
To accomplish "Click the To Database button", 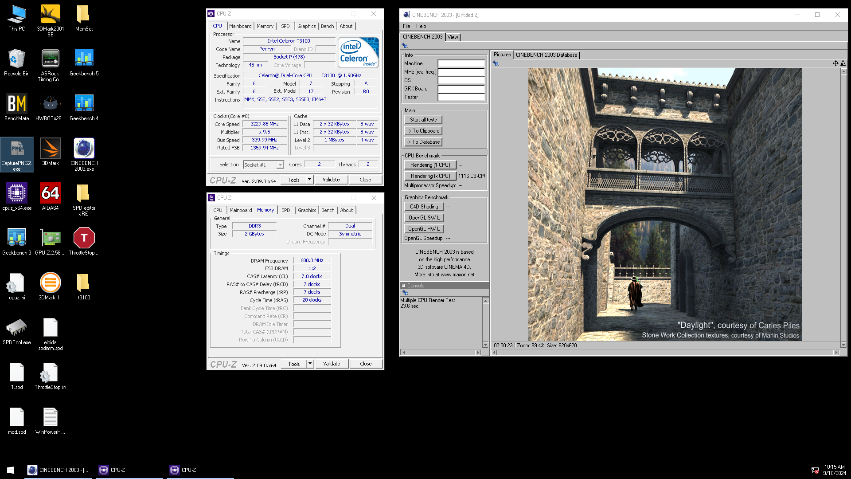I will click(423, 142).
